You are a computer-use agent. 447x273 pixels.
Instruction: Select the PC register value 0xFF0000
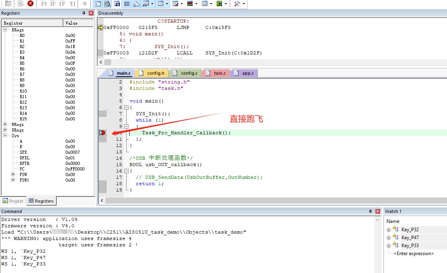coord(75,169)
